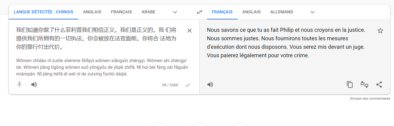Viewport: 394px width, 126px height.
Task: Clear source text with the X icon
Action: pyautogui.click(x=189, y=31)
